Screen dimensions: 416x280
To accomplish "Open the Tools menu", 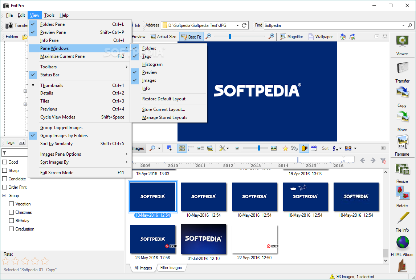I will pyautogui.click(x=49, y=15).
